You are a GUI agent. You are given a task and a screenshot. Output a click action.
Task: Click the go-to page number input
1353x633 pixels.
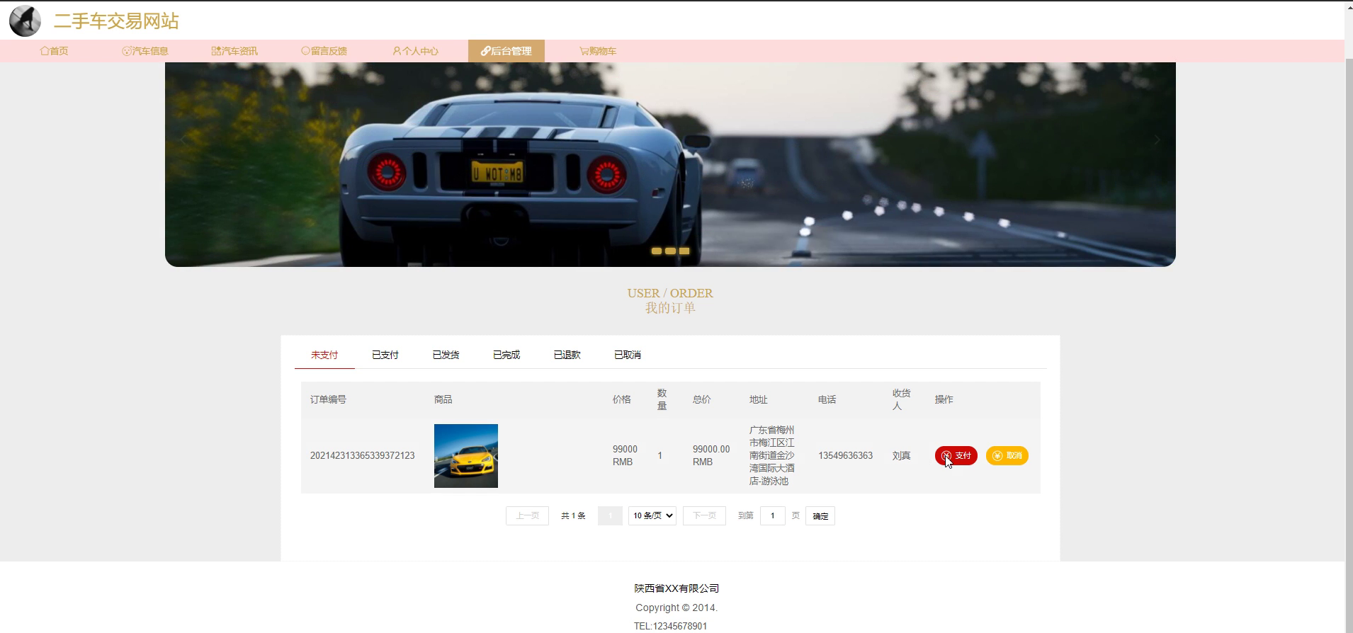coord(772,515)
